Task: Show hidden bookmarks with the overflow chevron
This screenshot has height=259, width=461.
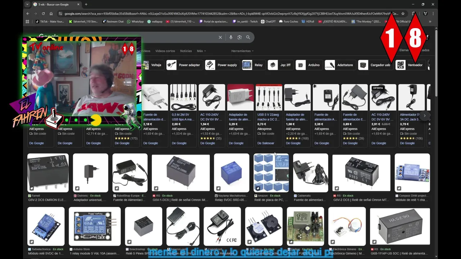Action: (430, 22)
